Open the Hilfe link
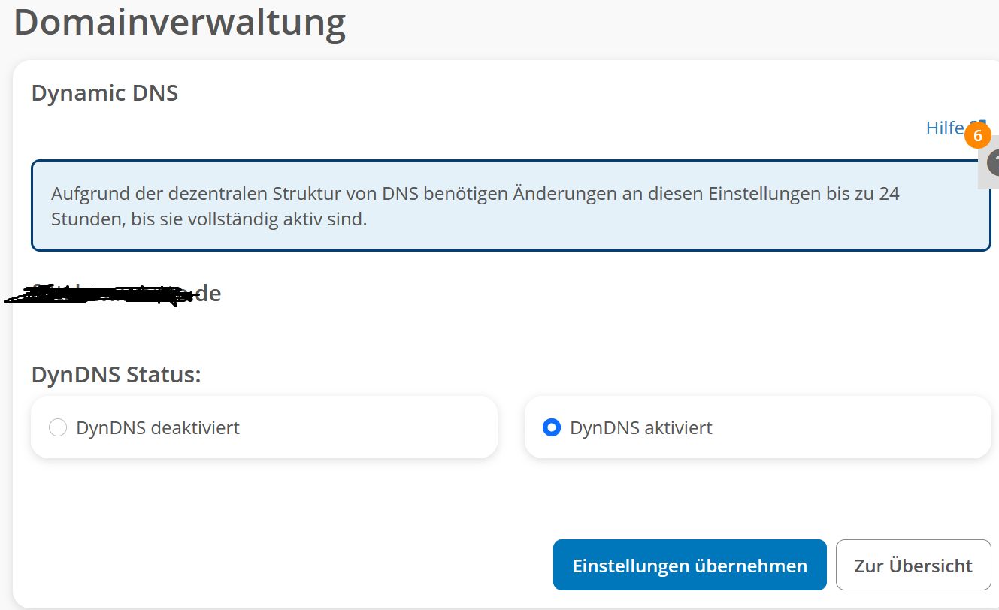The width and height of the screenshot is (999, 610). coord(945,128)
